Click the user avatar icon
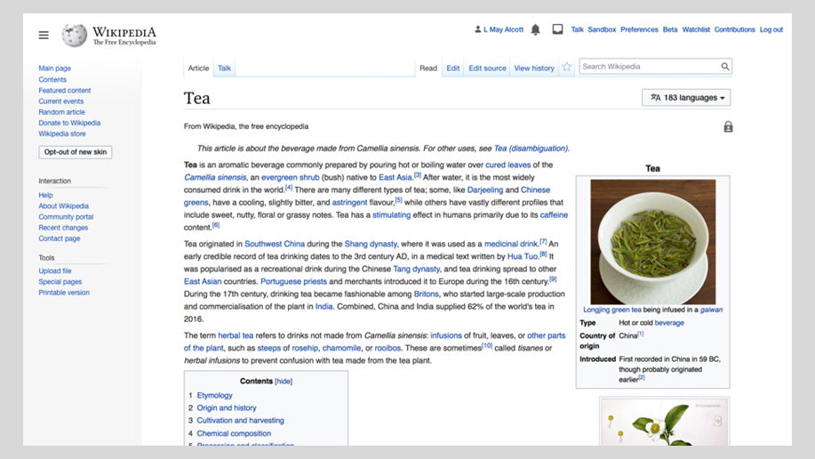This screenshot has width=815, height=459. (x=477, y=29)
